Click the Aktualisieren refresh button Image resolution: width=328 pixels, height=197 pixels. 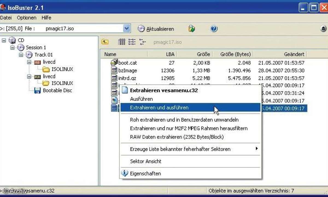point(156,29)
